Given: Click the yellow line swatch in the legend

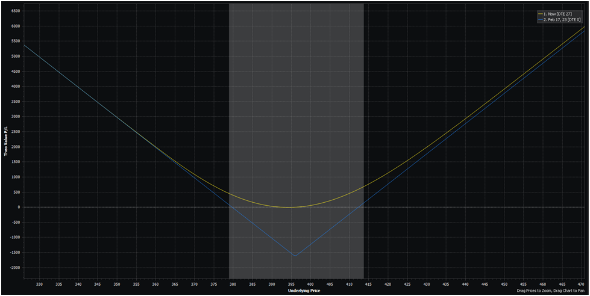Looking at the screenshot, I should click(x=541, y=13).
